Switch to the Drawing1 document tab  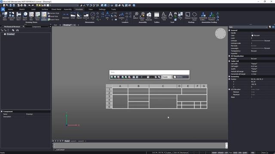click(x=67, y=25)
